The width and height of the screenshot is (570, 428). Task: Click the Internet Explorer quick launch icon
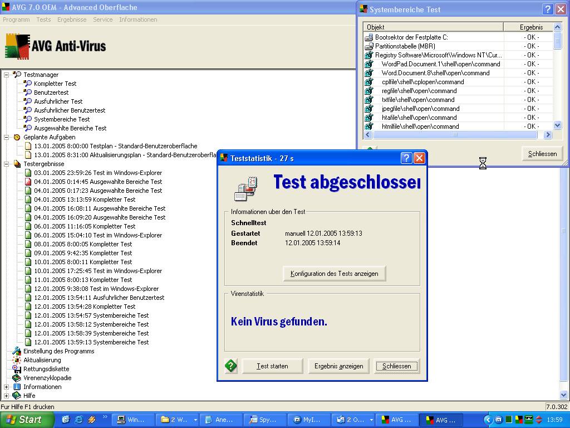click(78, 420)
